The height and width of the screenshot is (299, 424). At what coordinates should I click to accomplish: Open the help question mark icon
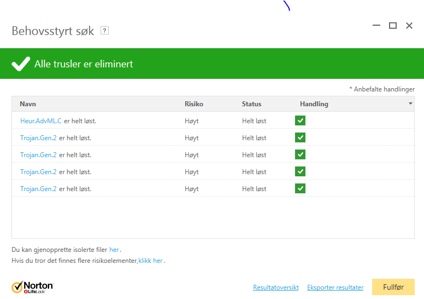pos(104,31)
